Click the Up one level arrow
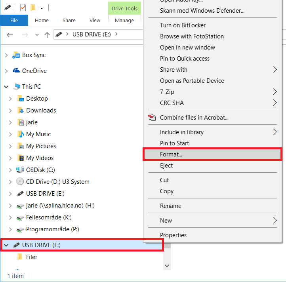This screenshot has width=286, height=282. (47, 35)
